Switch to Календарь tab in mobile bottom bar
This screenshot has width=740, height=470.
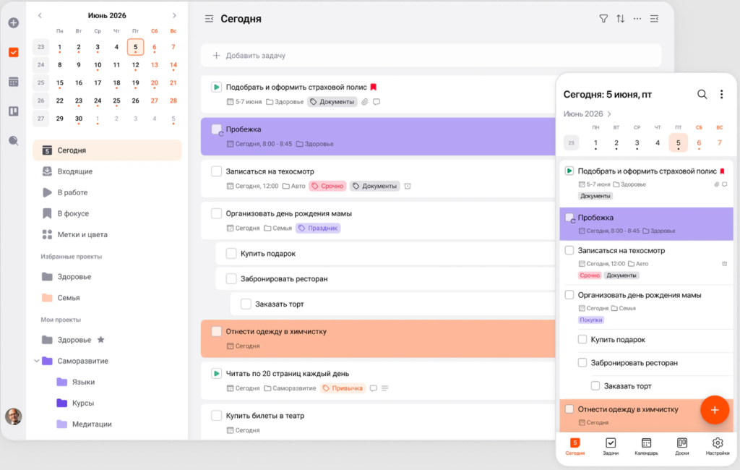[x=646, y=446]
